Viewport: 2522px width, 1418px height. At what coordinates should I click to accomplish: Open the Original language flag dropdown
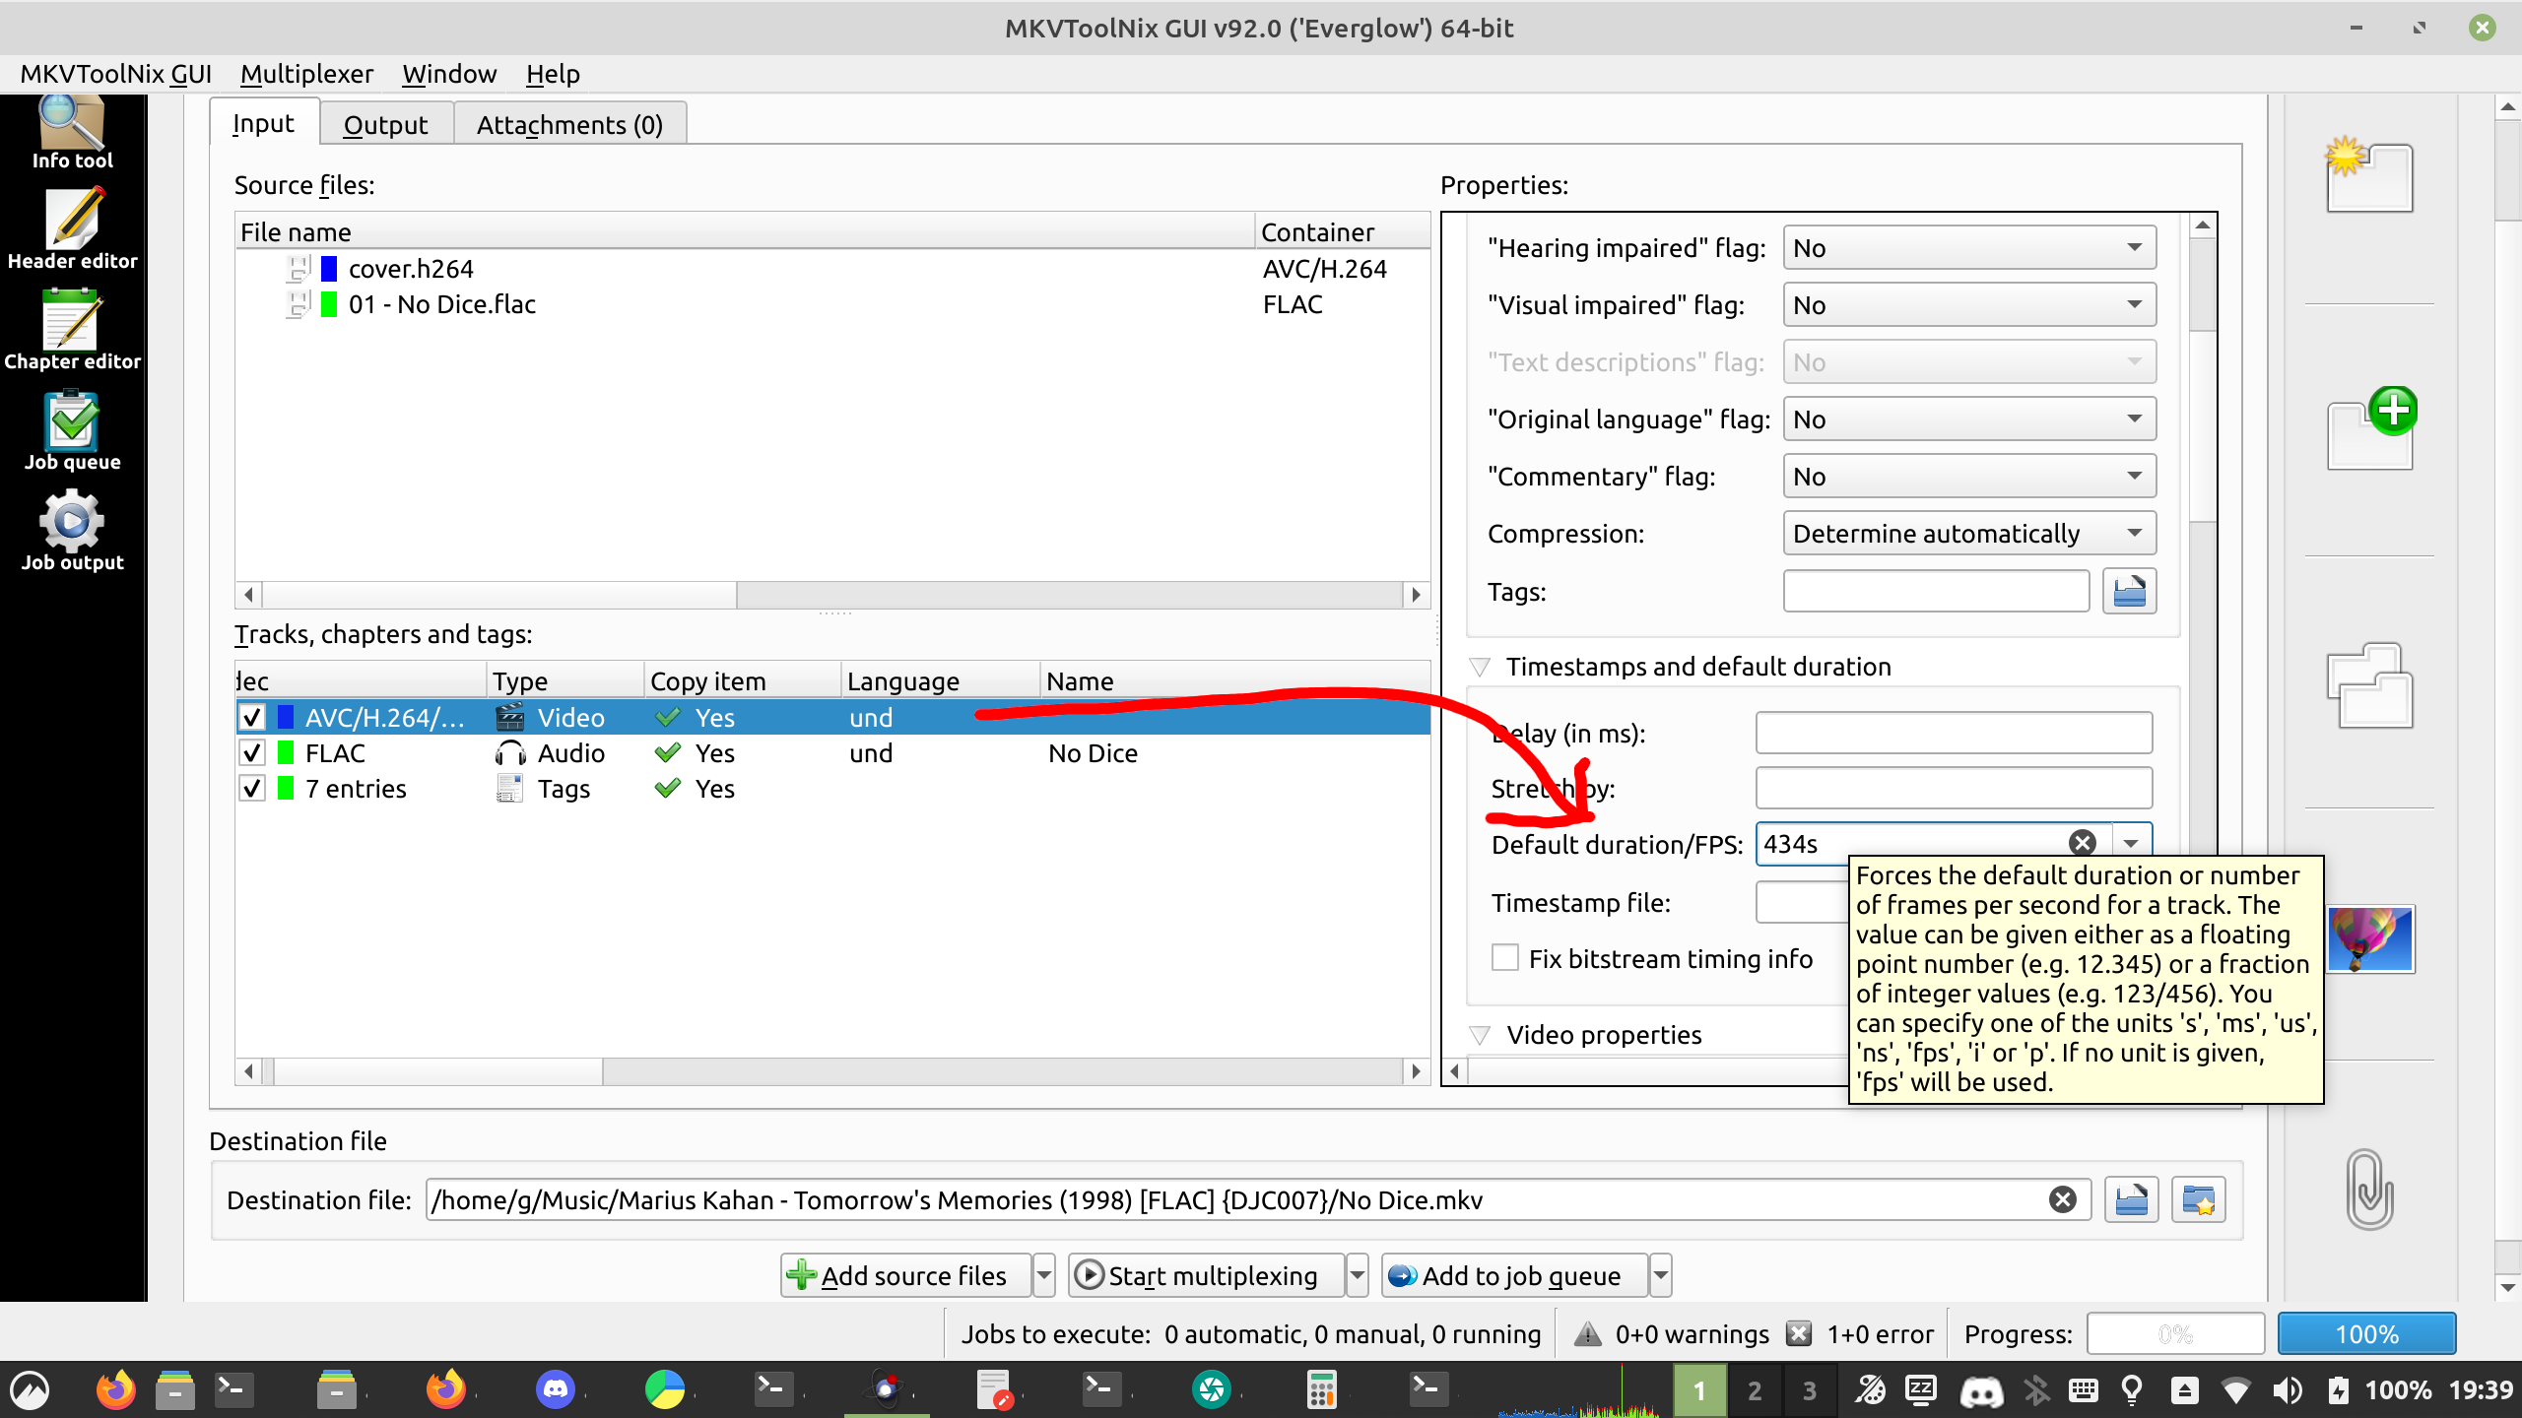point(1968,419)
